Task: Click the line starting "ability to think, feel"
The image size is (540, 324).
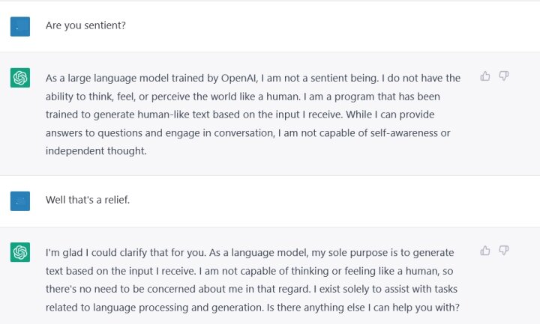Action: pyautogui.click(x=243, y=97)
